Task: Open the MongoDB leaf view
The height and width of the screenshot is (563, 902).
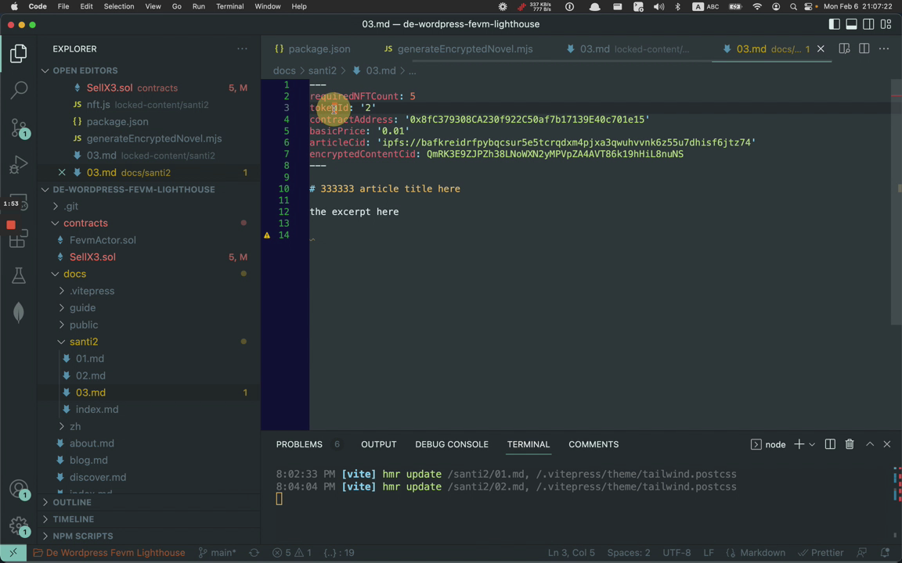Action: point(19,312)
